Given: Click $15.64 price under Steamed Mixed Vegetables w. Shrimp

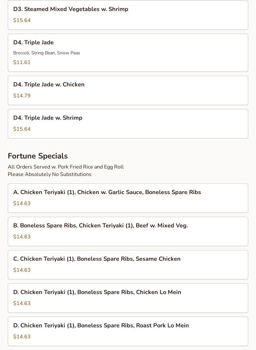Looking at the screenshot, I should [22, 20].
